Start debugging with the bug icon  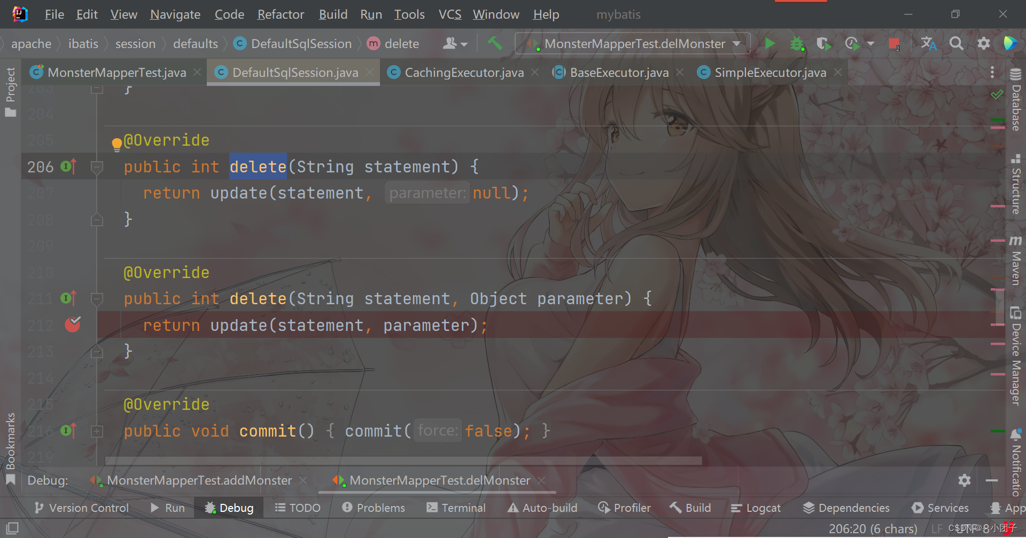click(797, 43)
